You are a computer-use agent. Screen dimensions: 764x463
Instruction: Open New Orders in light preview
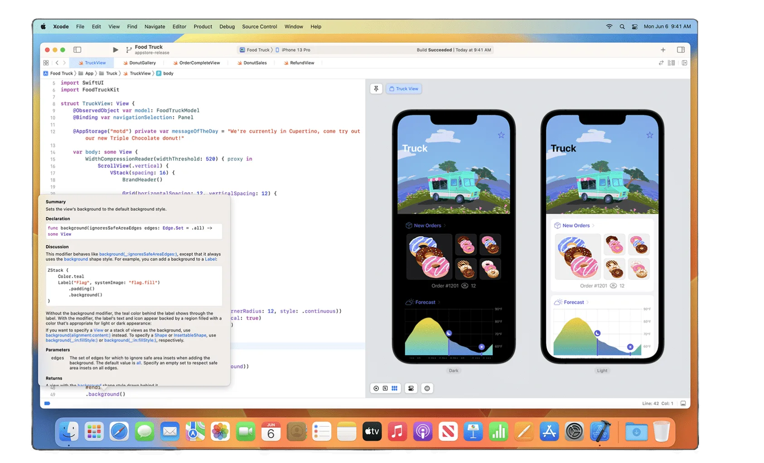coord(574,226)
